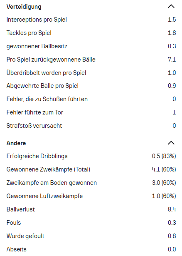Image resolution: width=182 pixels, height=256 pixels.
Task: Collapse the Verteidigung section chevron
Action: tap(171, 7)
